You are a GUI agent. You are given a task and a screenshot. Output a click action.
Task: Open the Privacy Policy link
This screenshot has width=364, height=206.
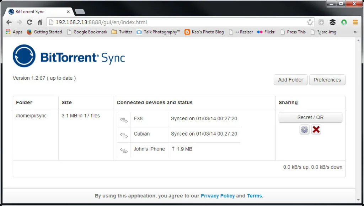tap(218, 196)
